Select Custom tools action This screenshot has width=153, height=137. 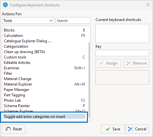point(44,57)
